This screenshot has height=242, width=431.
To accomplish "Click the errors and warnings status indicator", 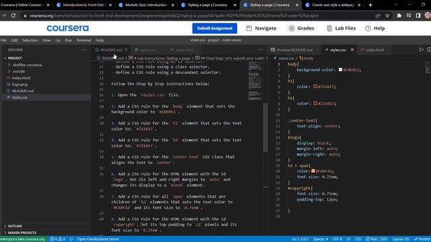I will coord(58,239).
